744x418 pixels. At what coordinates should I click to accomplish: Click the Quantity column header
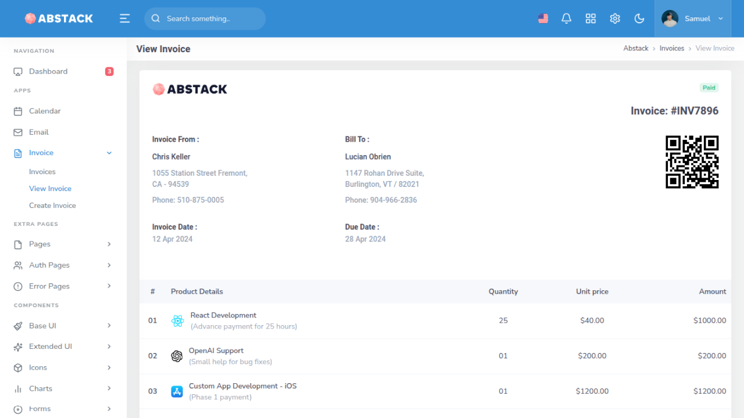(x=503, y=291)
